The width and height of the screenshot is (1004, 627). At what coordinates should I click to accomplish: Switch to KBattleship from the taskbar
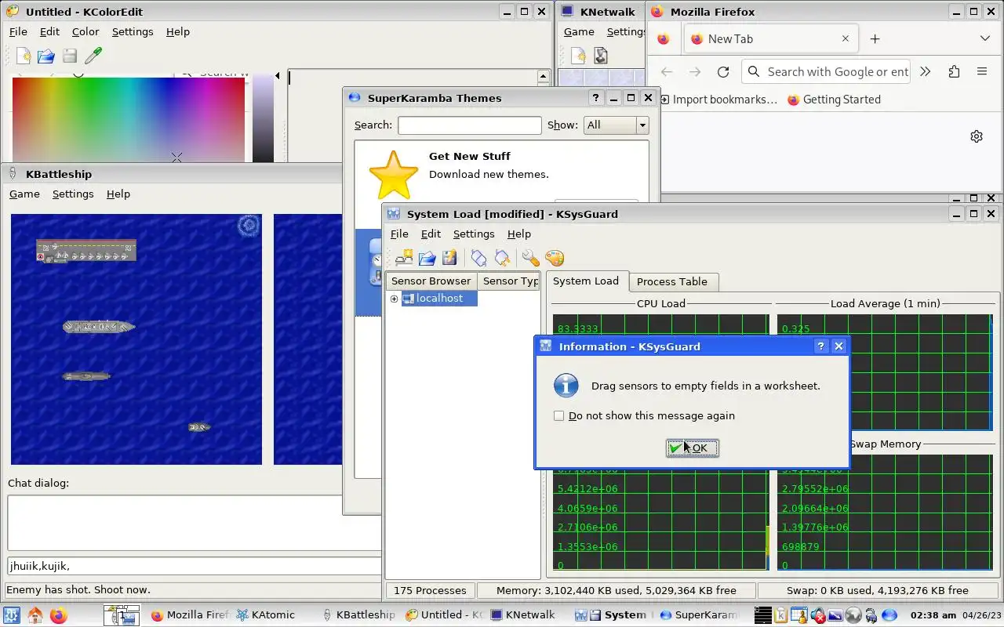click(x=357, y=615)
